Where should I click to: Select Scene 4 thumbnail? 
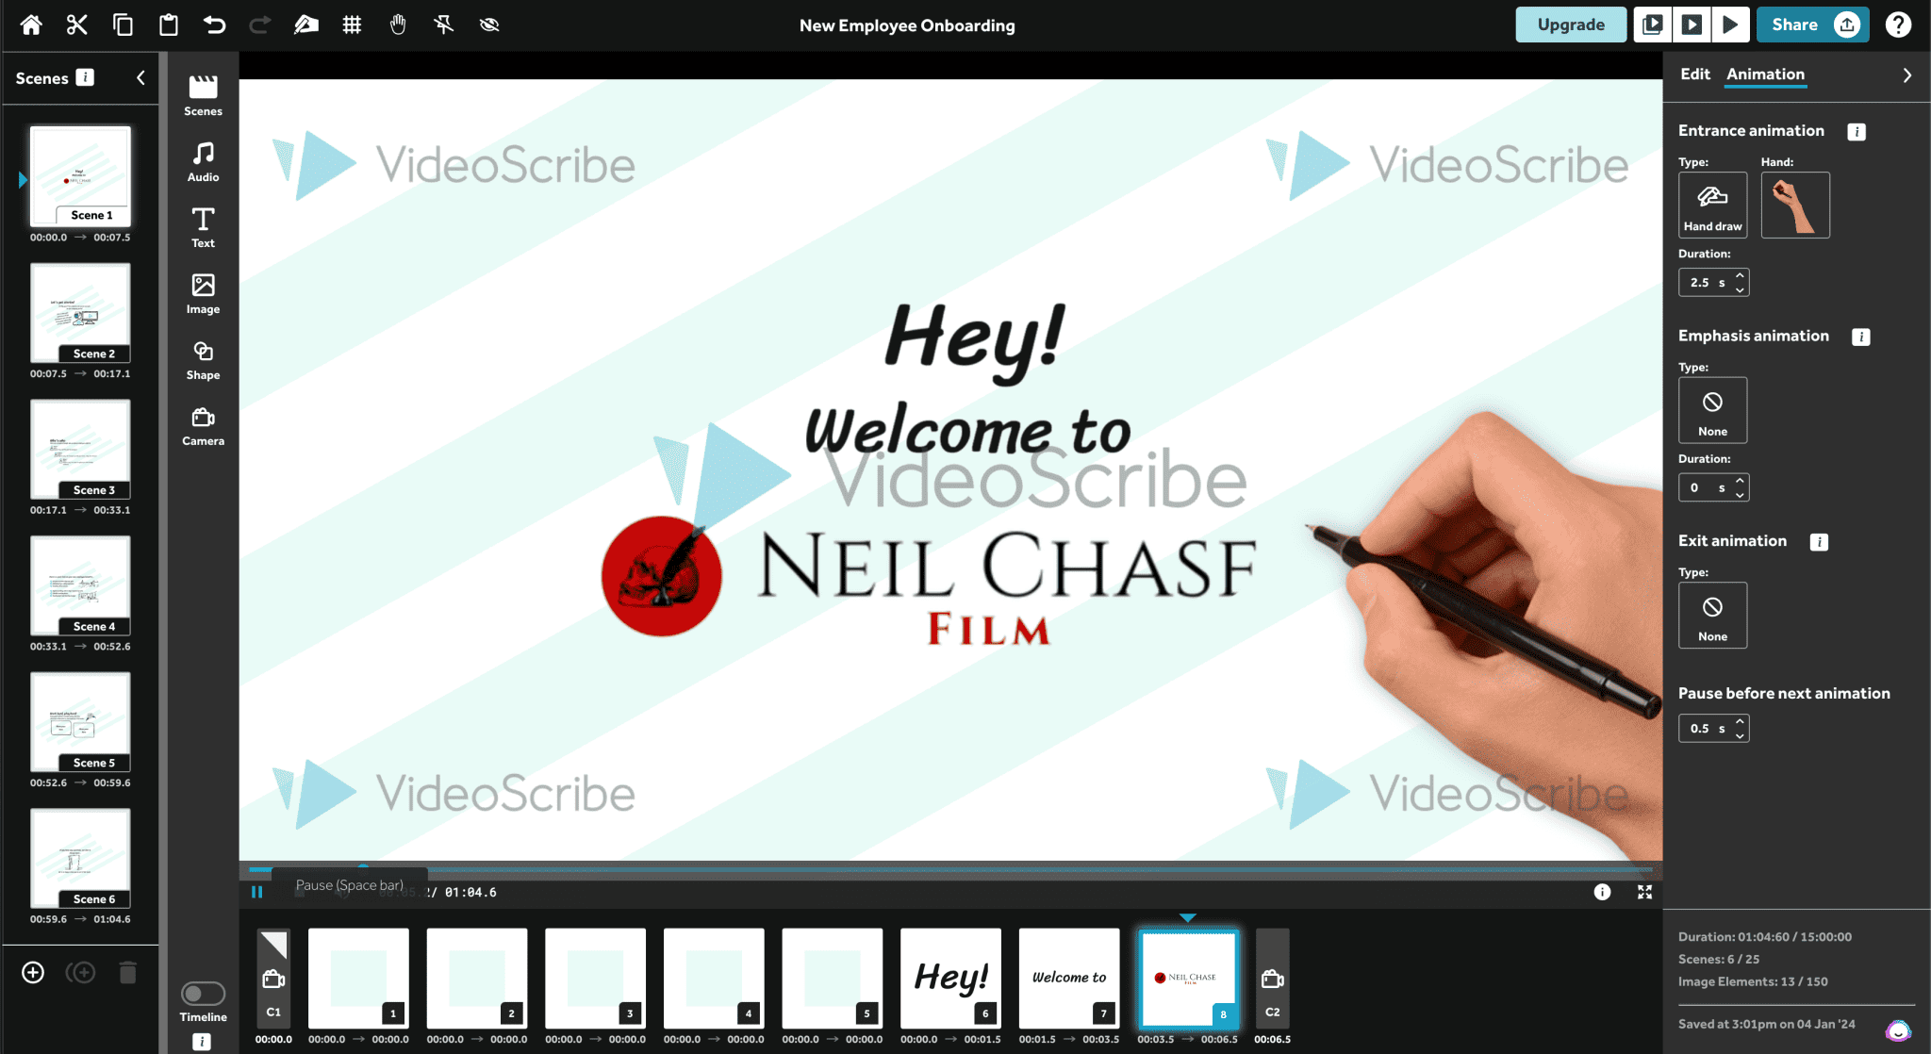coord(80,585)
